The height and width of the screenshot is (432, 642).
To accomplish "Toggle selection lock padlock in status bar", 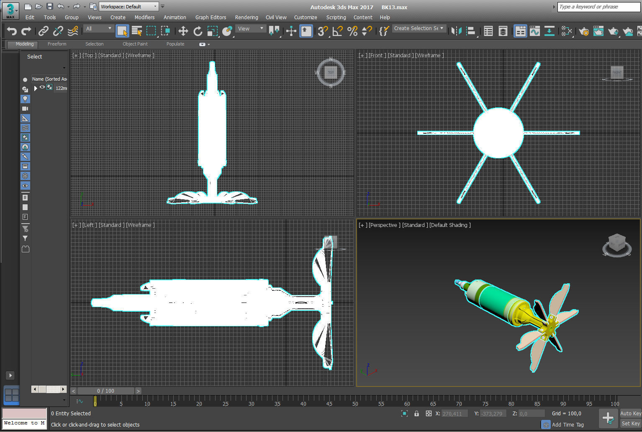I will pyautogui.click(x=416, y=413).
